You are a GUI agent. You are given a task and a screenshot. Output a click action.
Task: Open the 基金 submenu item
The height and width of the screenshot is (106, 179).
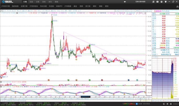(x=75, y=6)
